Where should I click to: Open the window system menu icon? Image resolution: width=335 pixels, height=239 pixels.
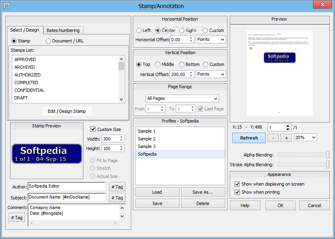point(6,6)
